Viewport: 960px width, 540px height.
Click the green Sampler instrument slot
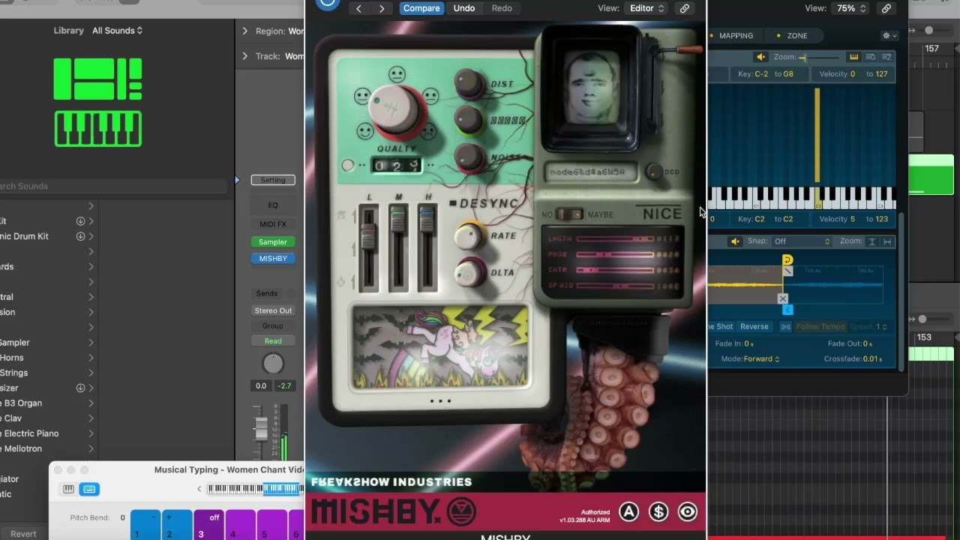click(273, 242)
